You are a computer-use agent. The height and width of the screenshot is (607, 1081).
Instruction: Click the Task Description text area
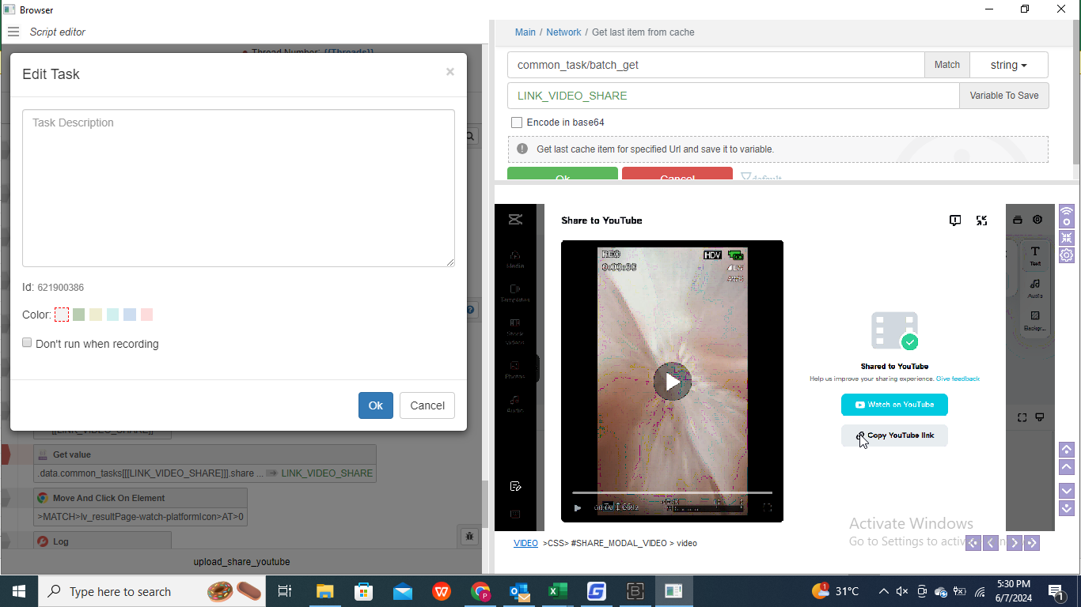pos(238,188)
